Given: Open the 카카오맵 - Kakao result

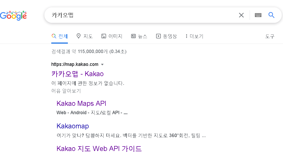Looking at the screenshot, I should click(x=77, y=74).
